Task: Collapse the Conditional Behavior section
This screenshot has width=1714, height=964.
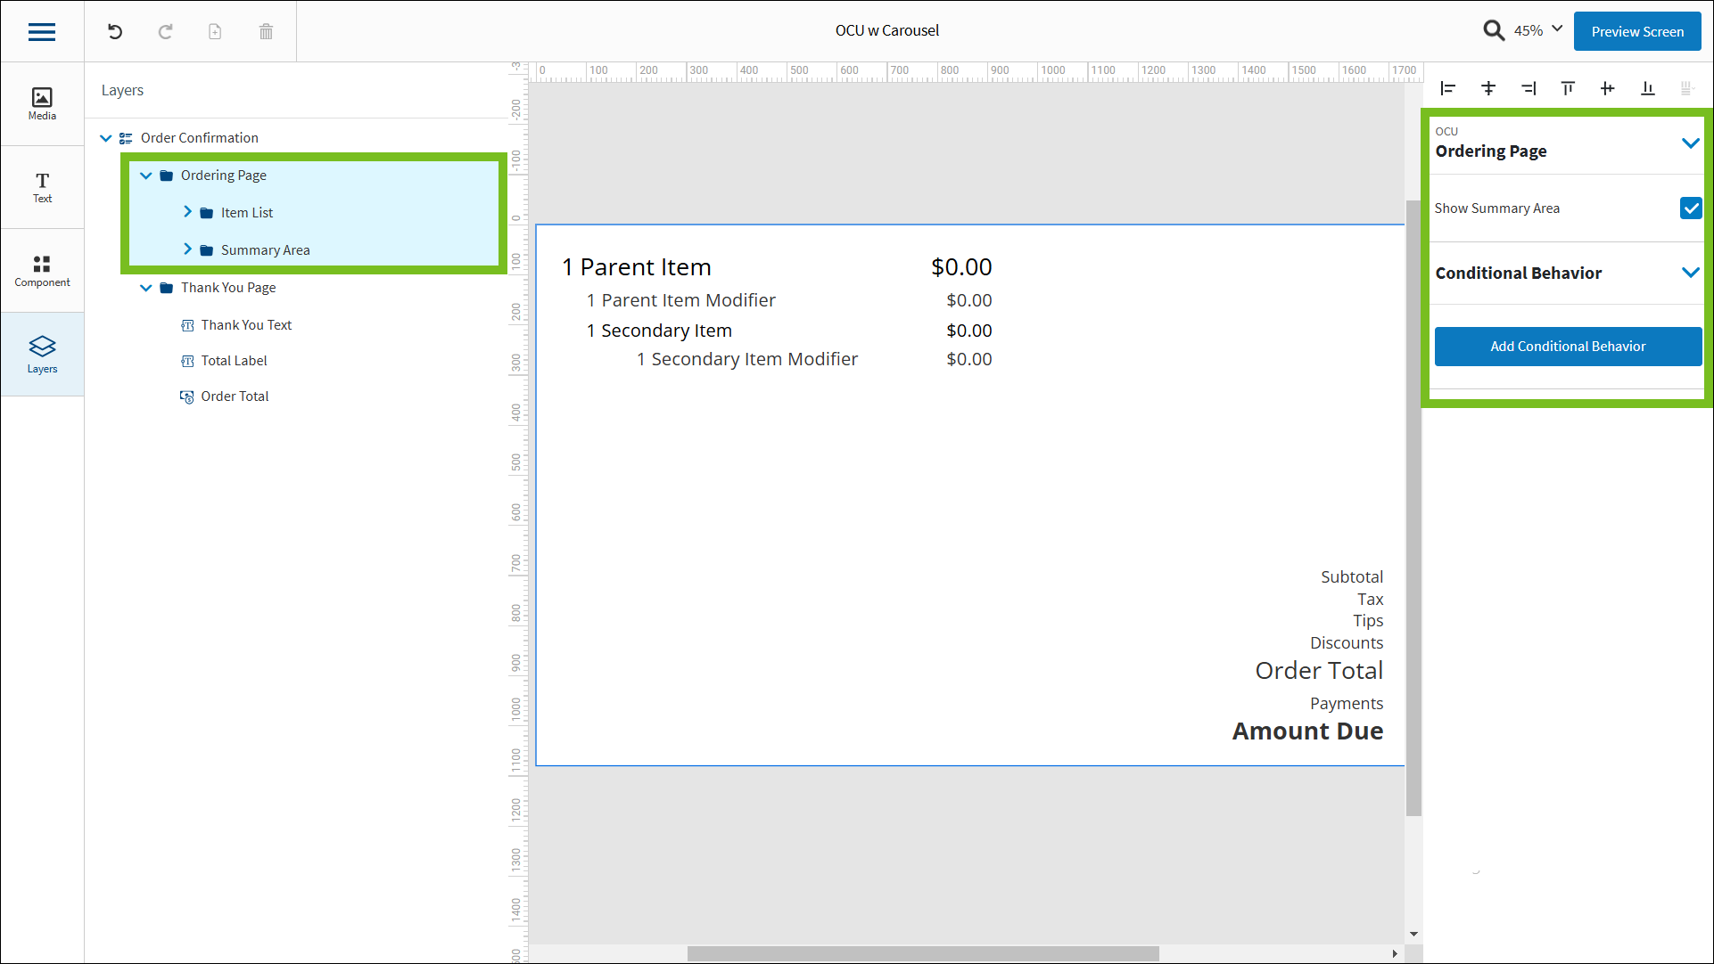Action: click(x=1690, y=273)
